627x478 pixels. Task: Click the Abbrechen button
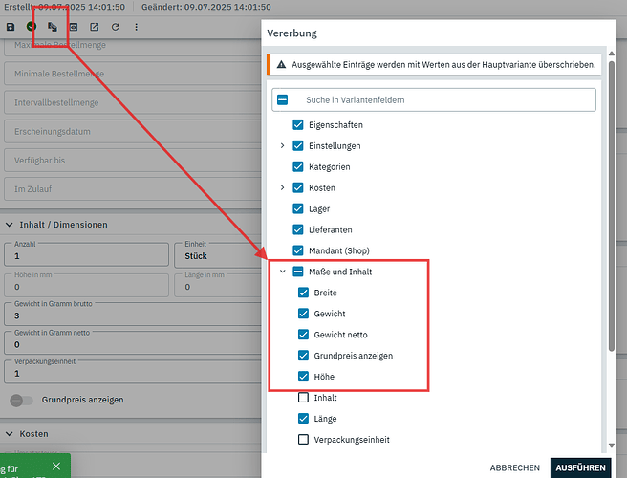(514, 467)
